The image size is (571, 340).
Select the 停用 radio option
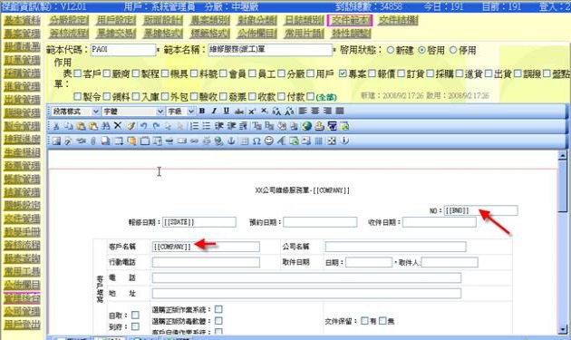coord(453,50)
